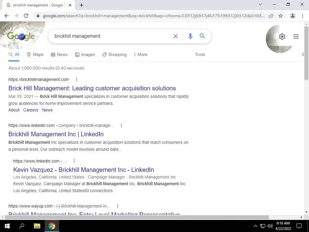Image resolution: width=309 pixels, height=232 pixels.
Task: Show hidden system tray icons
Action: (x=255, y=226)
